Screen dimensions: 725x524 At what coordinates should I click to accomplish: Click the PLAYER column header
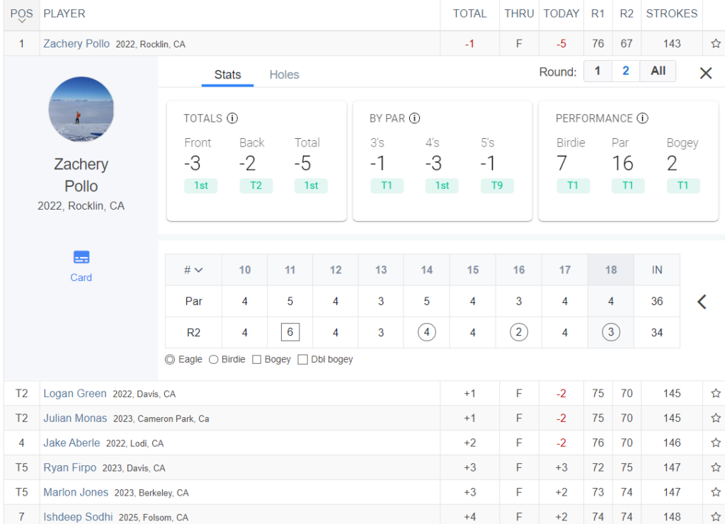(64, 14)
